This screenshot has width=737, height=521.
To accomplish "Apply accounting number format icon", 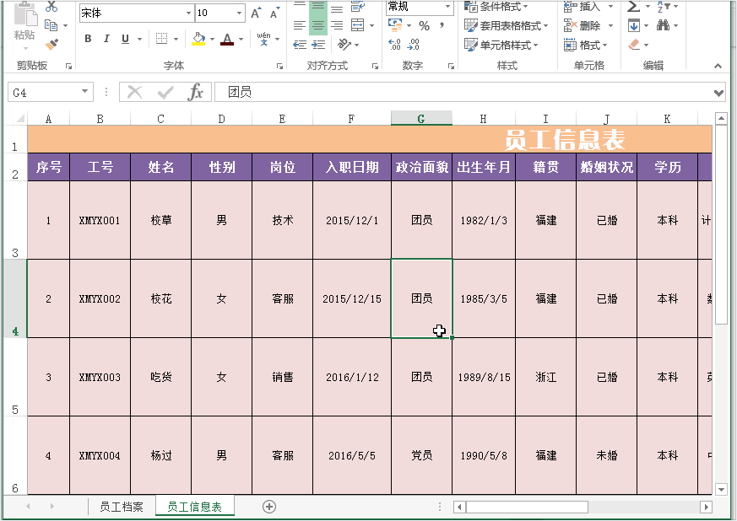I will [395, 25].
